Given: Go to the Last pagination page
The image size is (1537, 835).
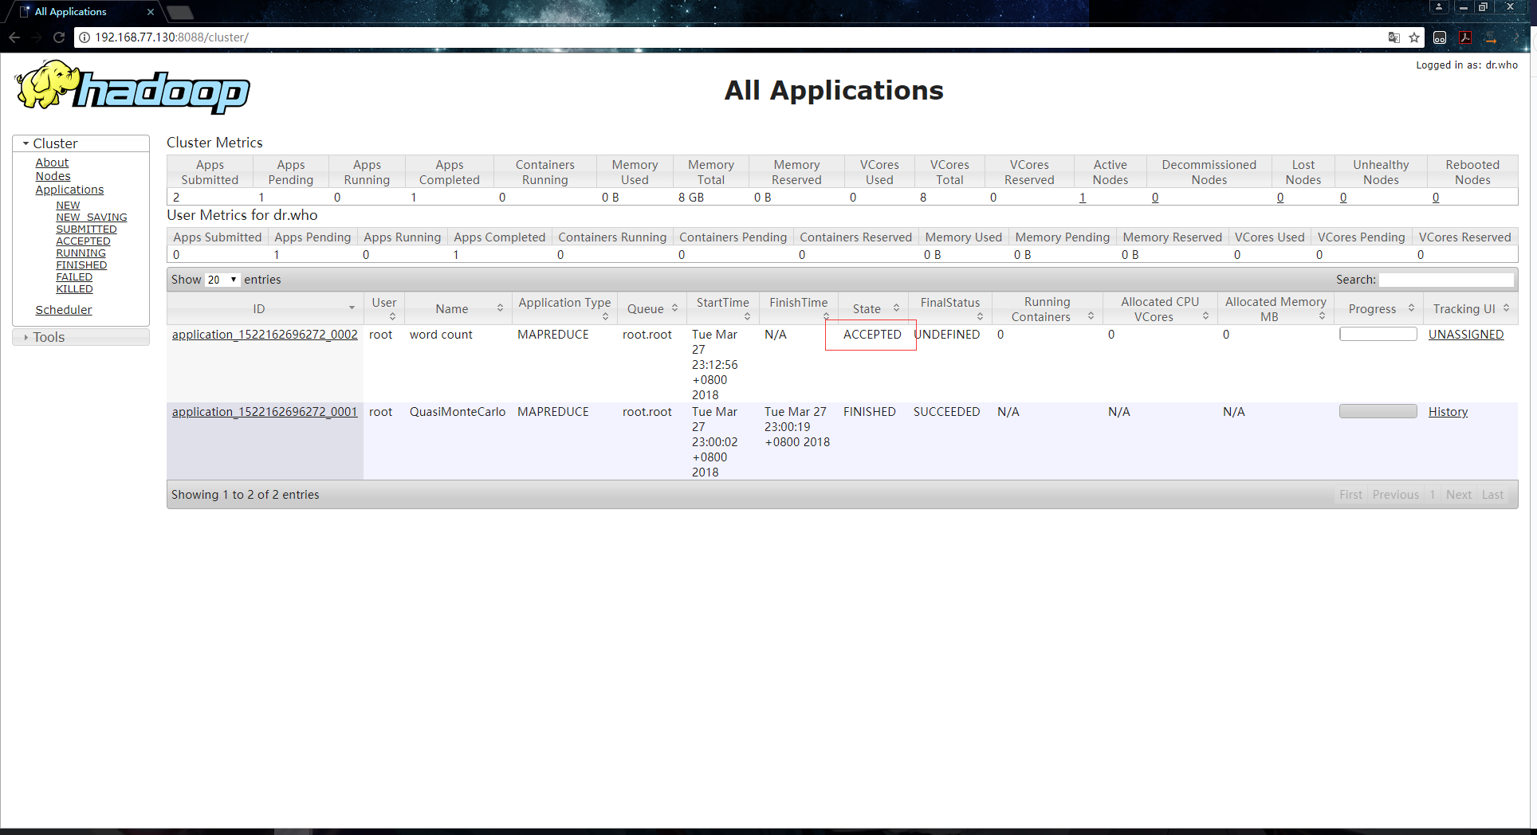Looking at the screenshot, I should point(1492,495).
